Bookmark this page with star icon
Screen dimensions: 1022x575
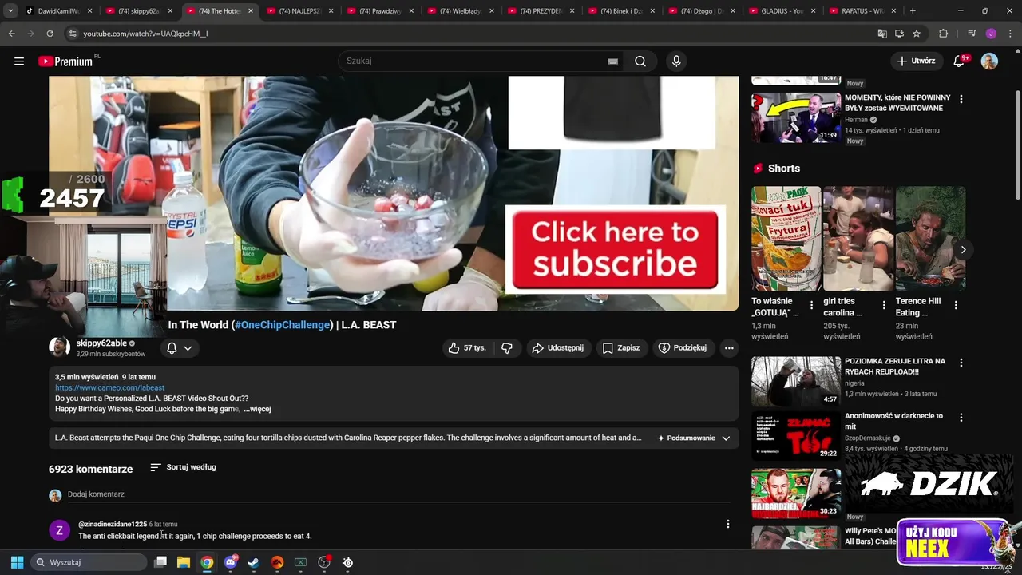(x=917, y=34)
